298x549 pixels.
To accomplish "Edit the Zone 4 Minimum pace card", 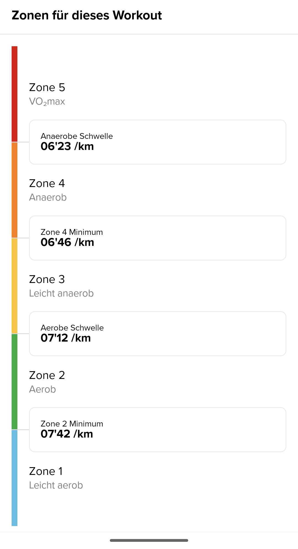I will [158, 238].
